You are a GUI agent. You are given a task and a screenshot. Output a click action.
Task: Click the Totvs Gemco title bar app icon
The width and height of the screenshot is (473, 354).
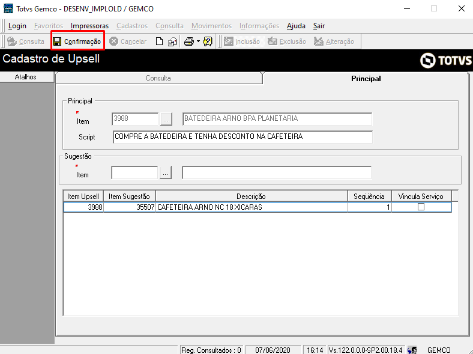(x=8, y=8)
